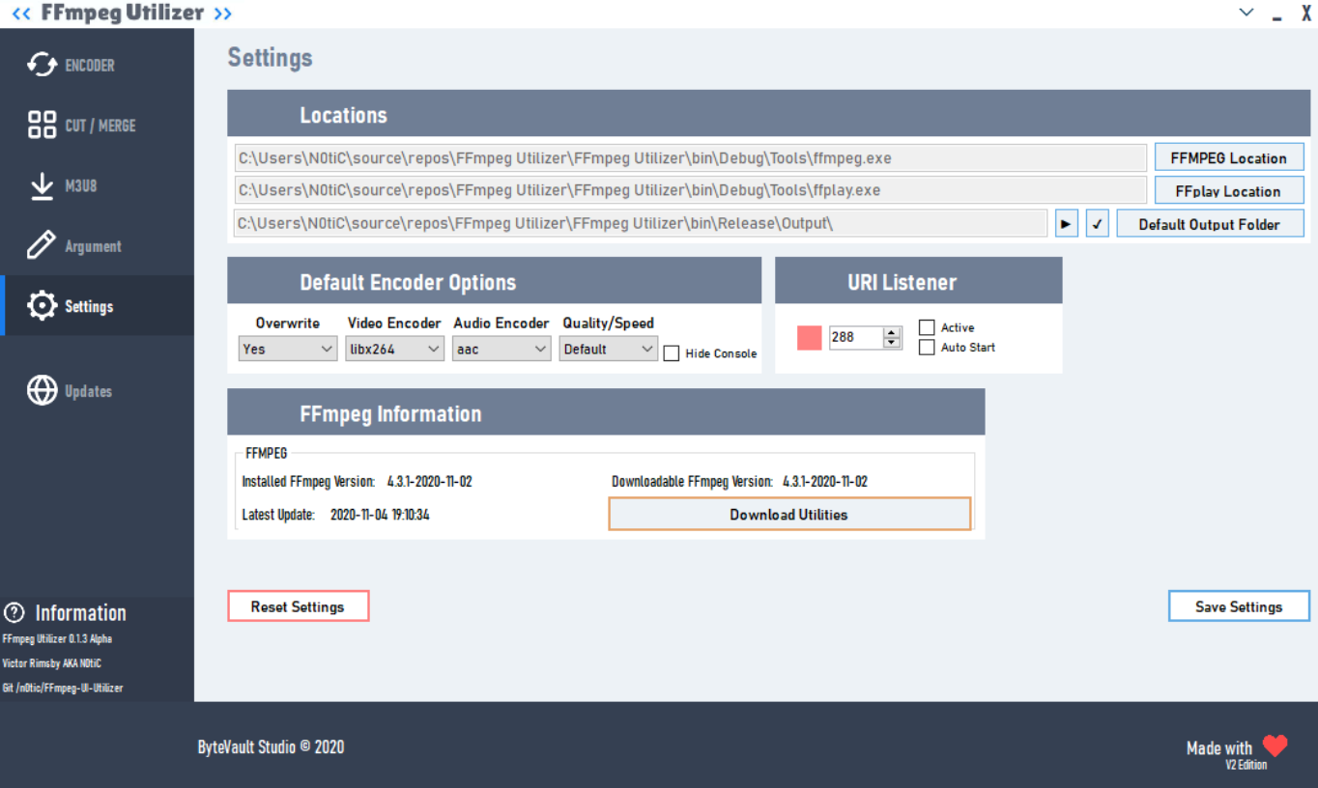The height and width of the screenshot is (788, 1318).
Task: Click the ffmpeg.exe path field
Action: [x=690, y=157]
